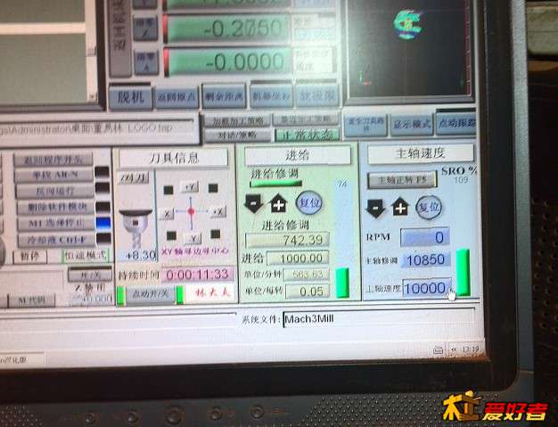Click the 进给 field showing 1000.00
The height and width of the screenshot is (427, 558).
click(x=298, y=257)
